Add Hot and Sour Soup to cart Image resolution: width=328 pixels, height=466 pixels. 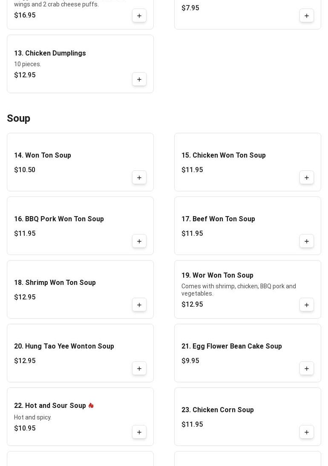pyautogui.click(x=139, y=432)
